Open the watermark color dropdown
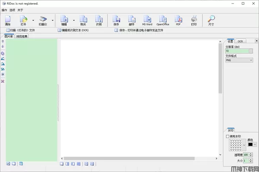The width and height of the screenshot is (259, 172). (x=255, y=144)
